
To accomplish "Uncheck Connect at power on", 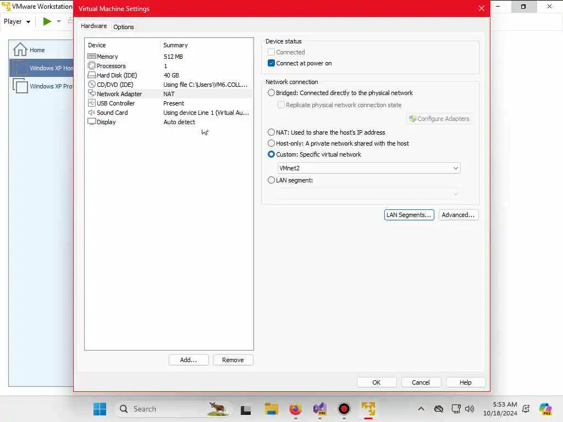I will (x=271, y=63).
